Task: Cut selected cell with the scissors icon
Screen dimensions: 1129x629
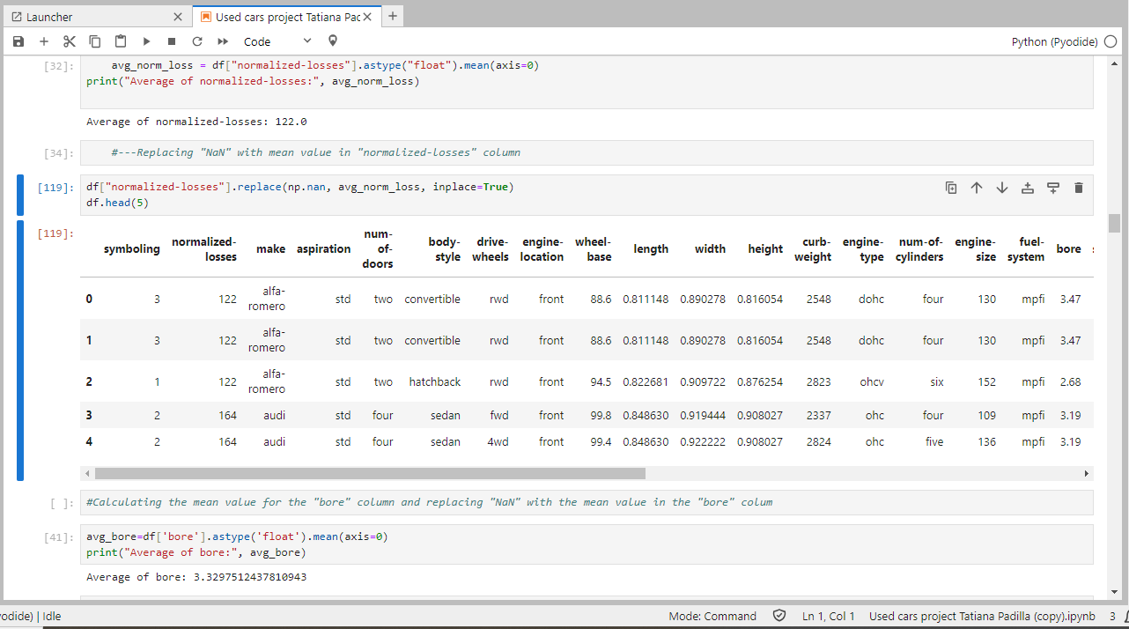Action: pyautogui.click(x=70, y=41)
